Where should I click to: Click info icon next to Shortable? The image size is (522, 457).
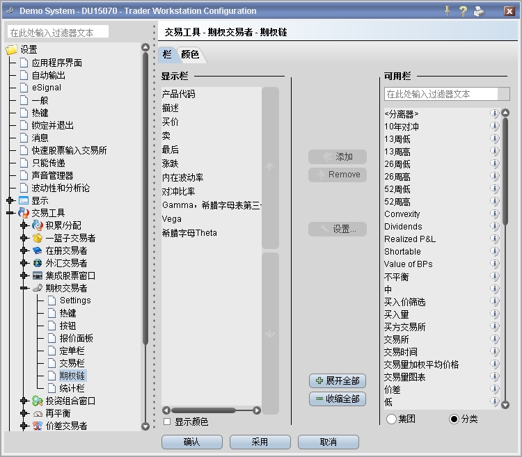pyautogui.click(x=495, y=251)
